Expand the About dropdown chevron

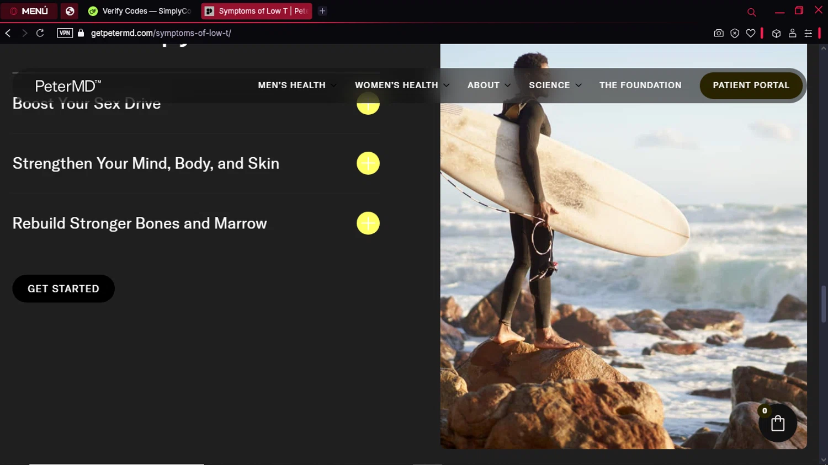507,85
